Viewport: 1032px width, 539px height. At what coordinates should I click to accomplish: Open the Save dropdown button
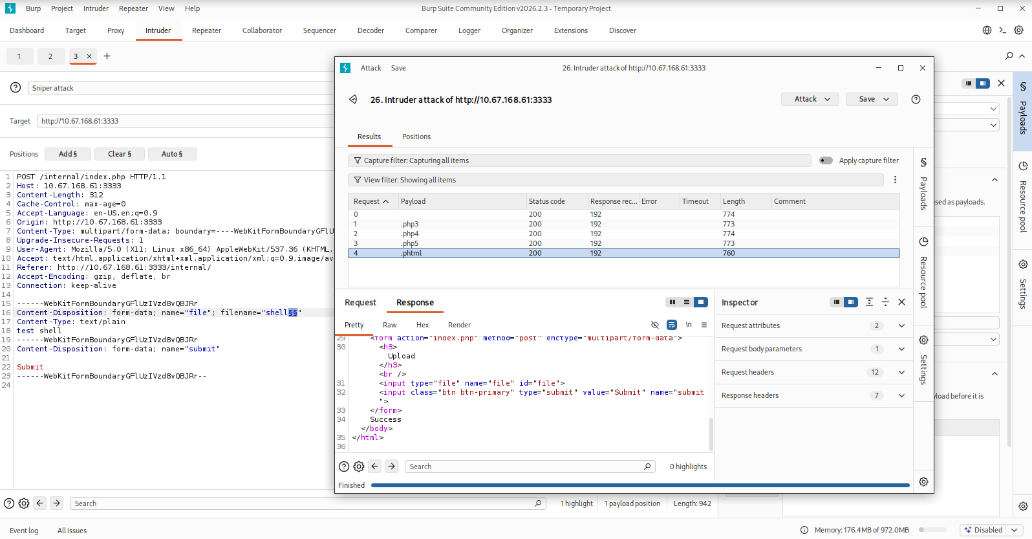coord(872,99)
